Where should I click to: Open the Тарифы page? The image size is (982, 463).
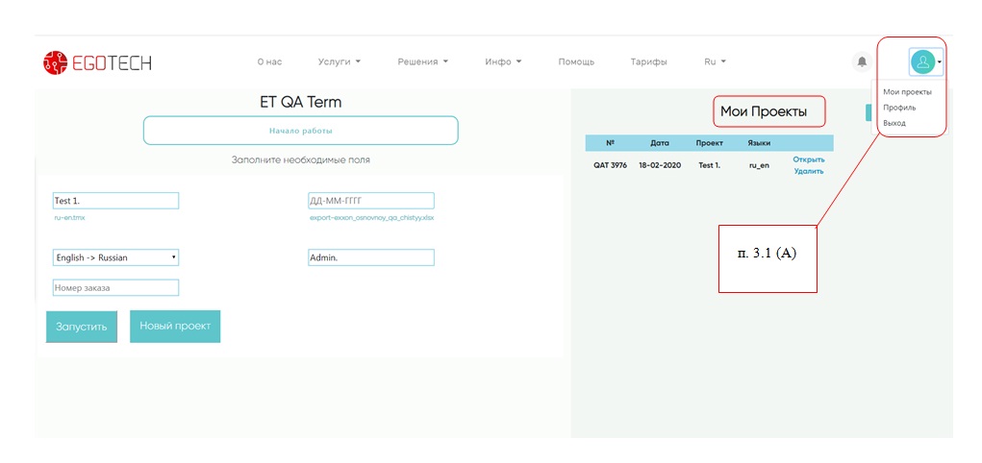tap(648, 61)
